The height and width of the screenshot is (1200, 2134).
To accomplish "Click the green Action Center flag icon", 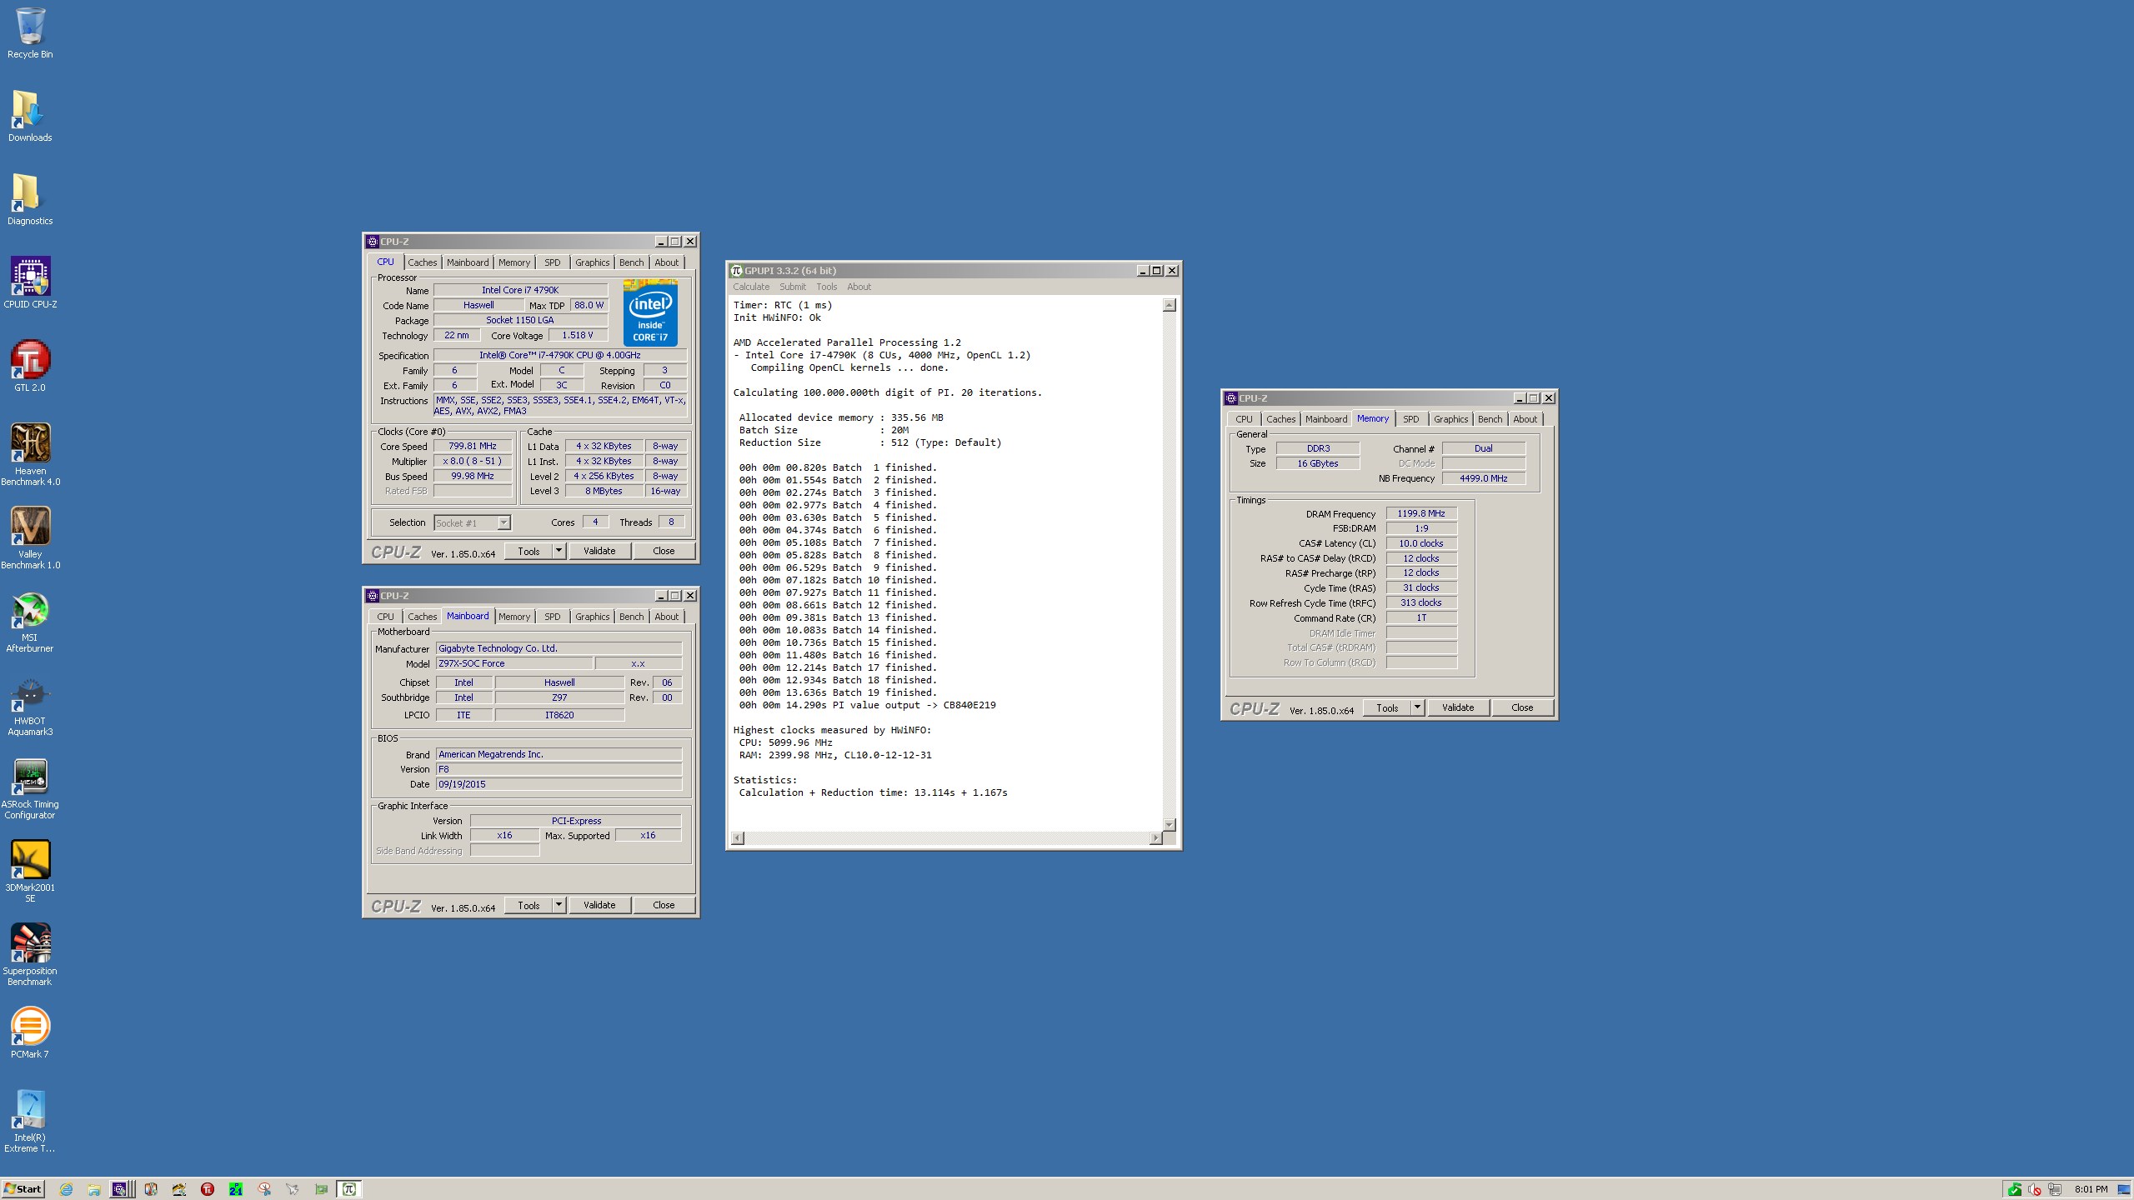I will point(2015,1189).
